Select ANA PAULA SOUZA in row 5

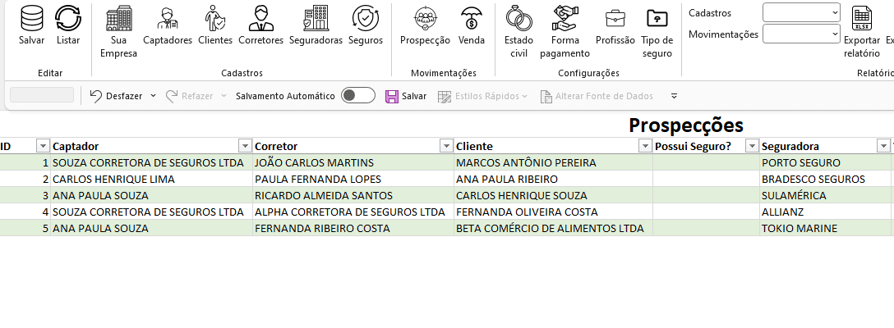[x=152, y=229]
